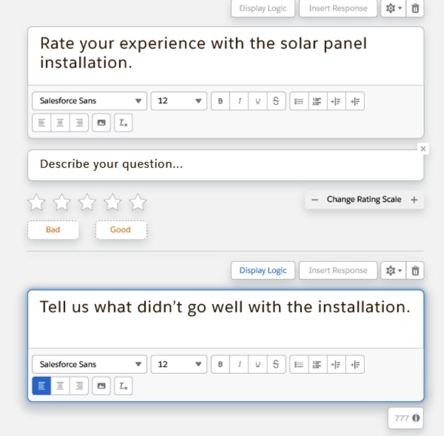444x436 pixels.
Task: Apply strikethrough in the rating question toolbar
Action: [x=276, y=101]
